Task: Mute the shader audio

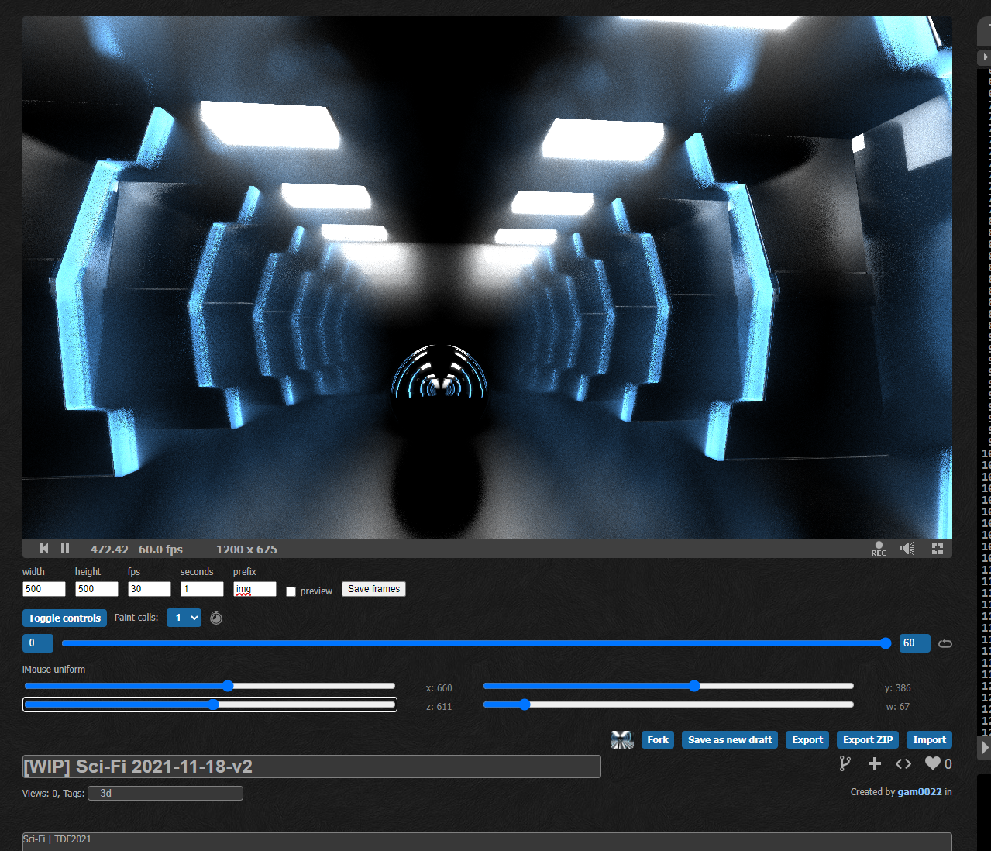Action: [x=907, y=549]
